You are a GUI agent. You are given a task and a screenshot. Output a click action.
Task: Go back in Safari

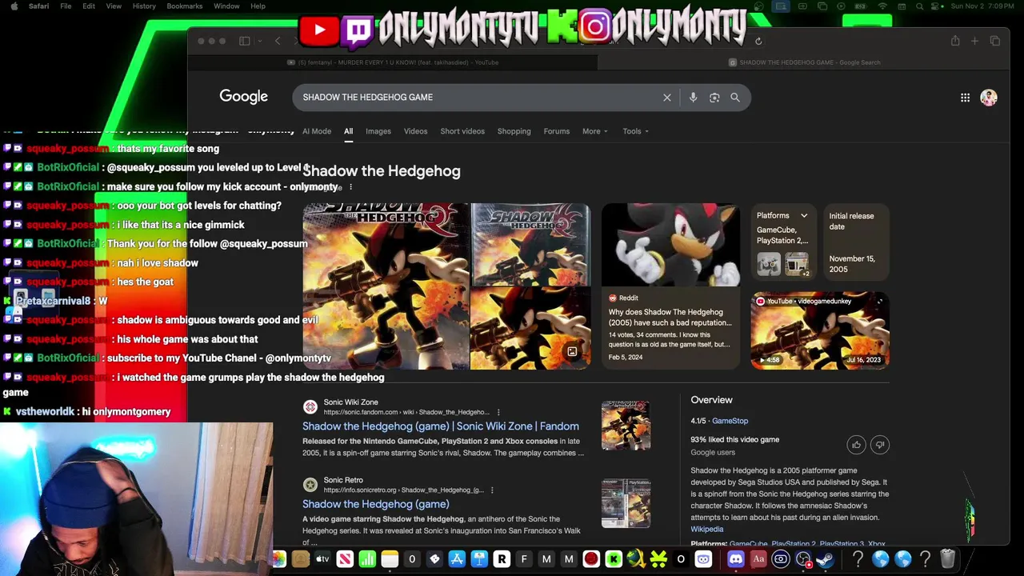click(x=278, y=41)
